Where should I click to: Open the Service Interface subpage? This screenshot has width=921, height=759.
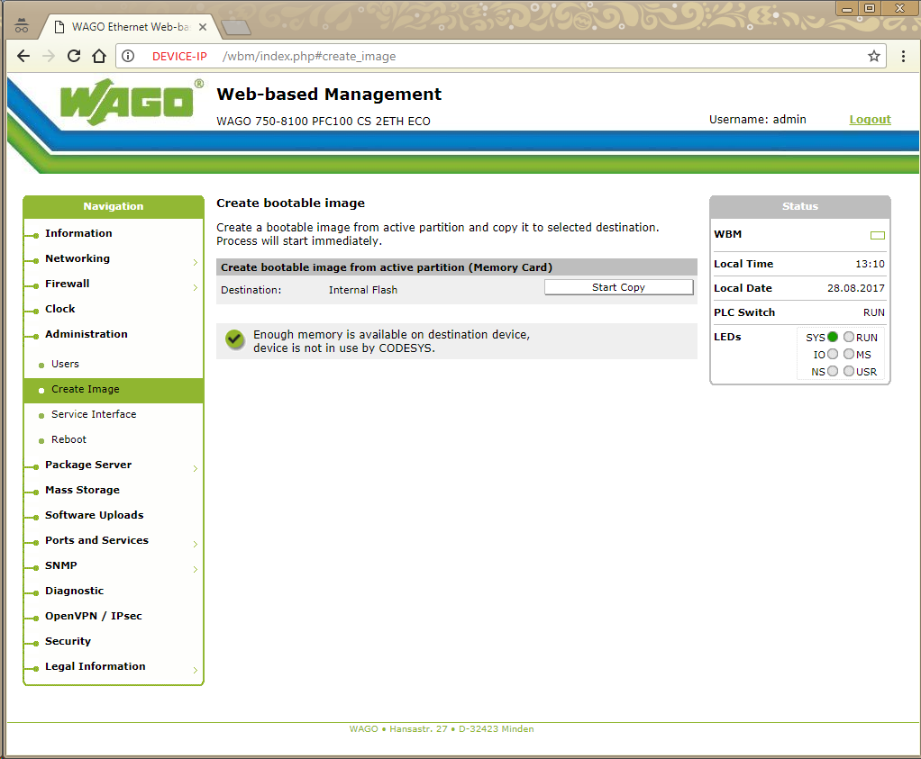(94, 414)
